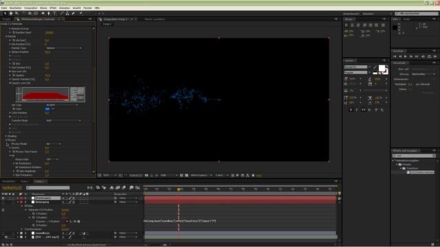Screen dimensions: 440x247
Task: Switch to the Projekt panel tab
Action: pyautogui.click(x=6, y=19)
